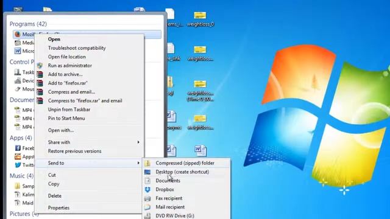Click the zipped folder icon in Send to
This screenshot has width=390, height=219.
(147, 163)
